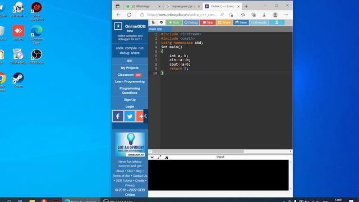Open the IDE sidebar item
This screenshot has width=359, height=202.
coord(130,61)
